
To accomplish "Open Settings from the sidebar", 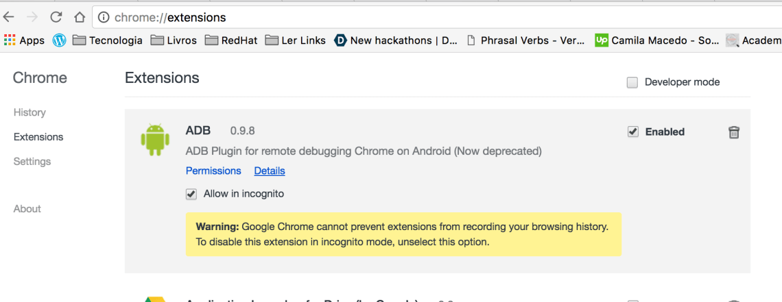I will (32, 162).
